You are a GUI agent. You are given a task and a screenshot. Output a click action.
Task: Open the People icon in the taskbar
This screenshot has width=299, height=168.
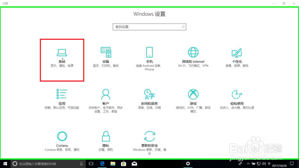pyautogui.click(x=240, y=164)
